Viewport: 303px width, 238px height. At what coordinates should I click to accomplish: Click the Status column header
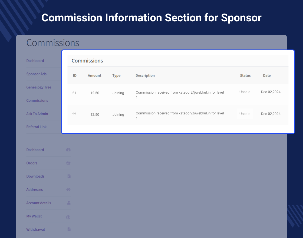point(245,75)
